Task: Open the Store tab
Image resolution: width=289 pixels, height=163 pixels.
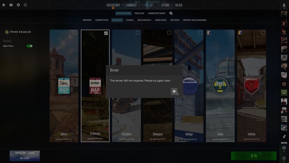Action: pos(165,5)
